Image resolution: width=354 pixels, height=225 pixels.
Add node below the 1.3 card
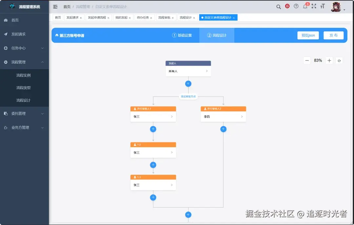point(153,197)
